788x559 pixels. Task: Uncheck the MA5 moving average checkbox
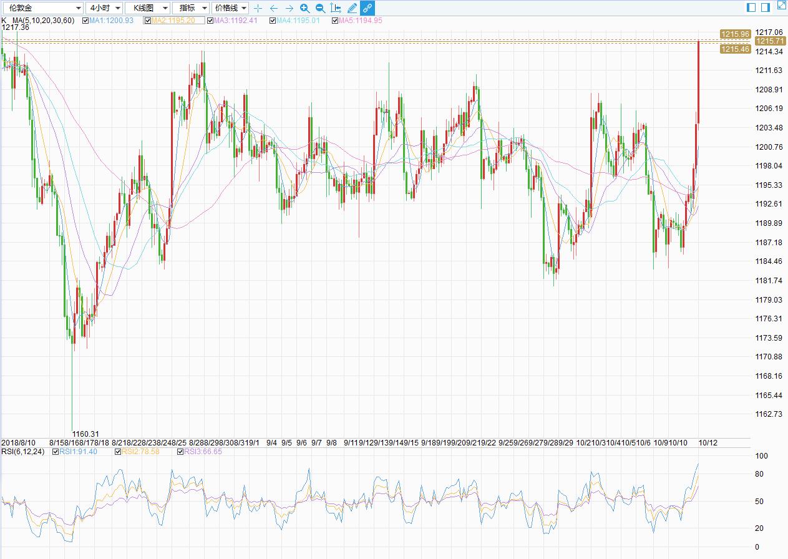[335, 21]
